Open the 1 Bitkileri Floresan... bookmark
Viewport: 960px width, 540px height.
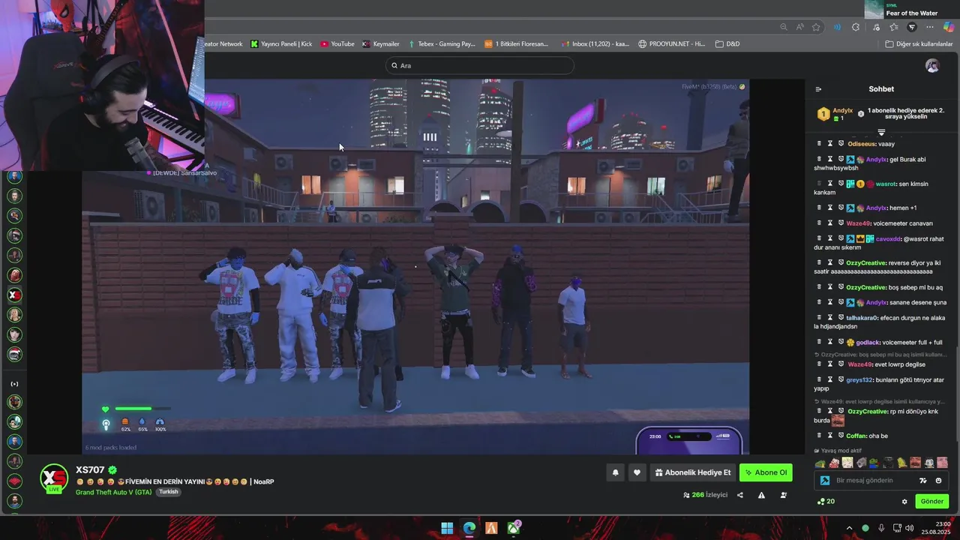(517, 43)
